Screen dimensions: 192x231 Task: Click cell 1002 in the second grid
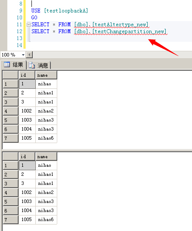[x=27, y=192]
